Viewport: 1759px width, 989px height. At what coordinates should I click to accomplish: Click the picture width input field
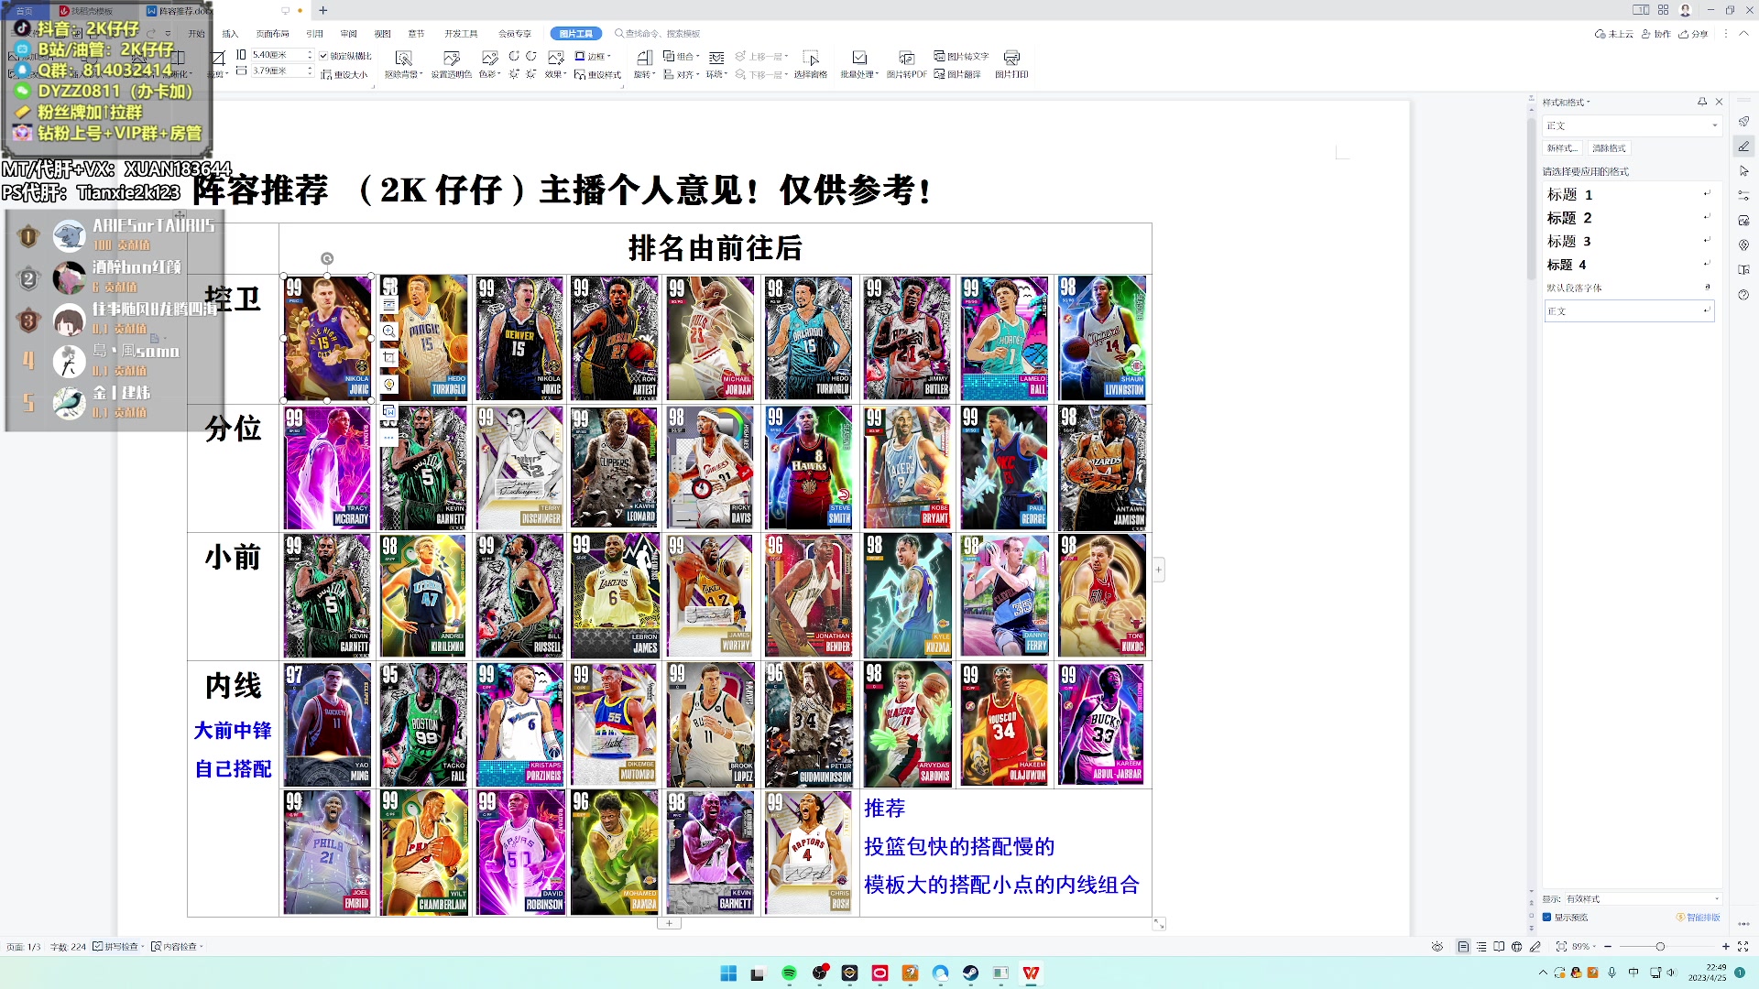pos(278,71)
